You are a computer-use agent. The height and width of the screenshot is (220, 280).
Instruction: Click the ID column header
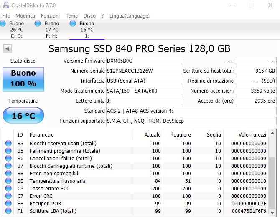click(x=20, y=135)
